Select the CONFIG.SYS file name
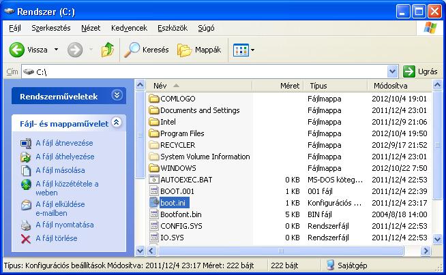 pos(181,226)
